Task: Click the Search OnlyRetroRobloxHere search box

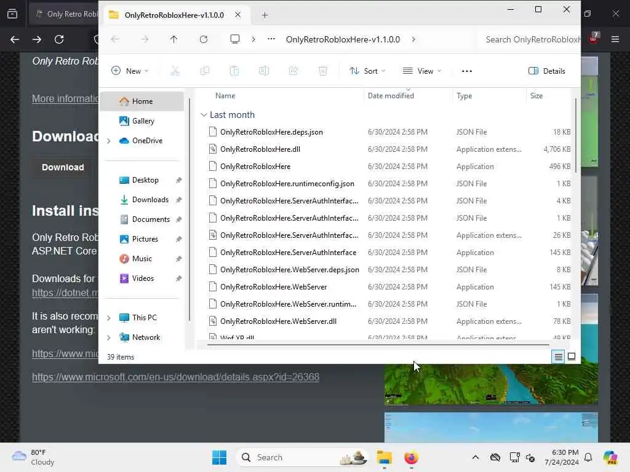Action: click(530, 39)
